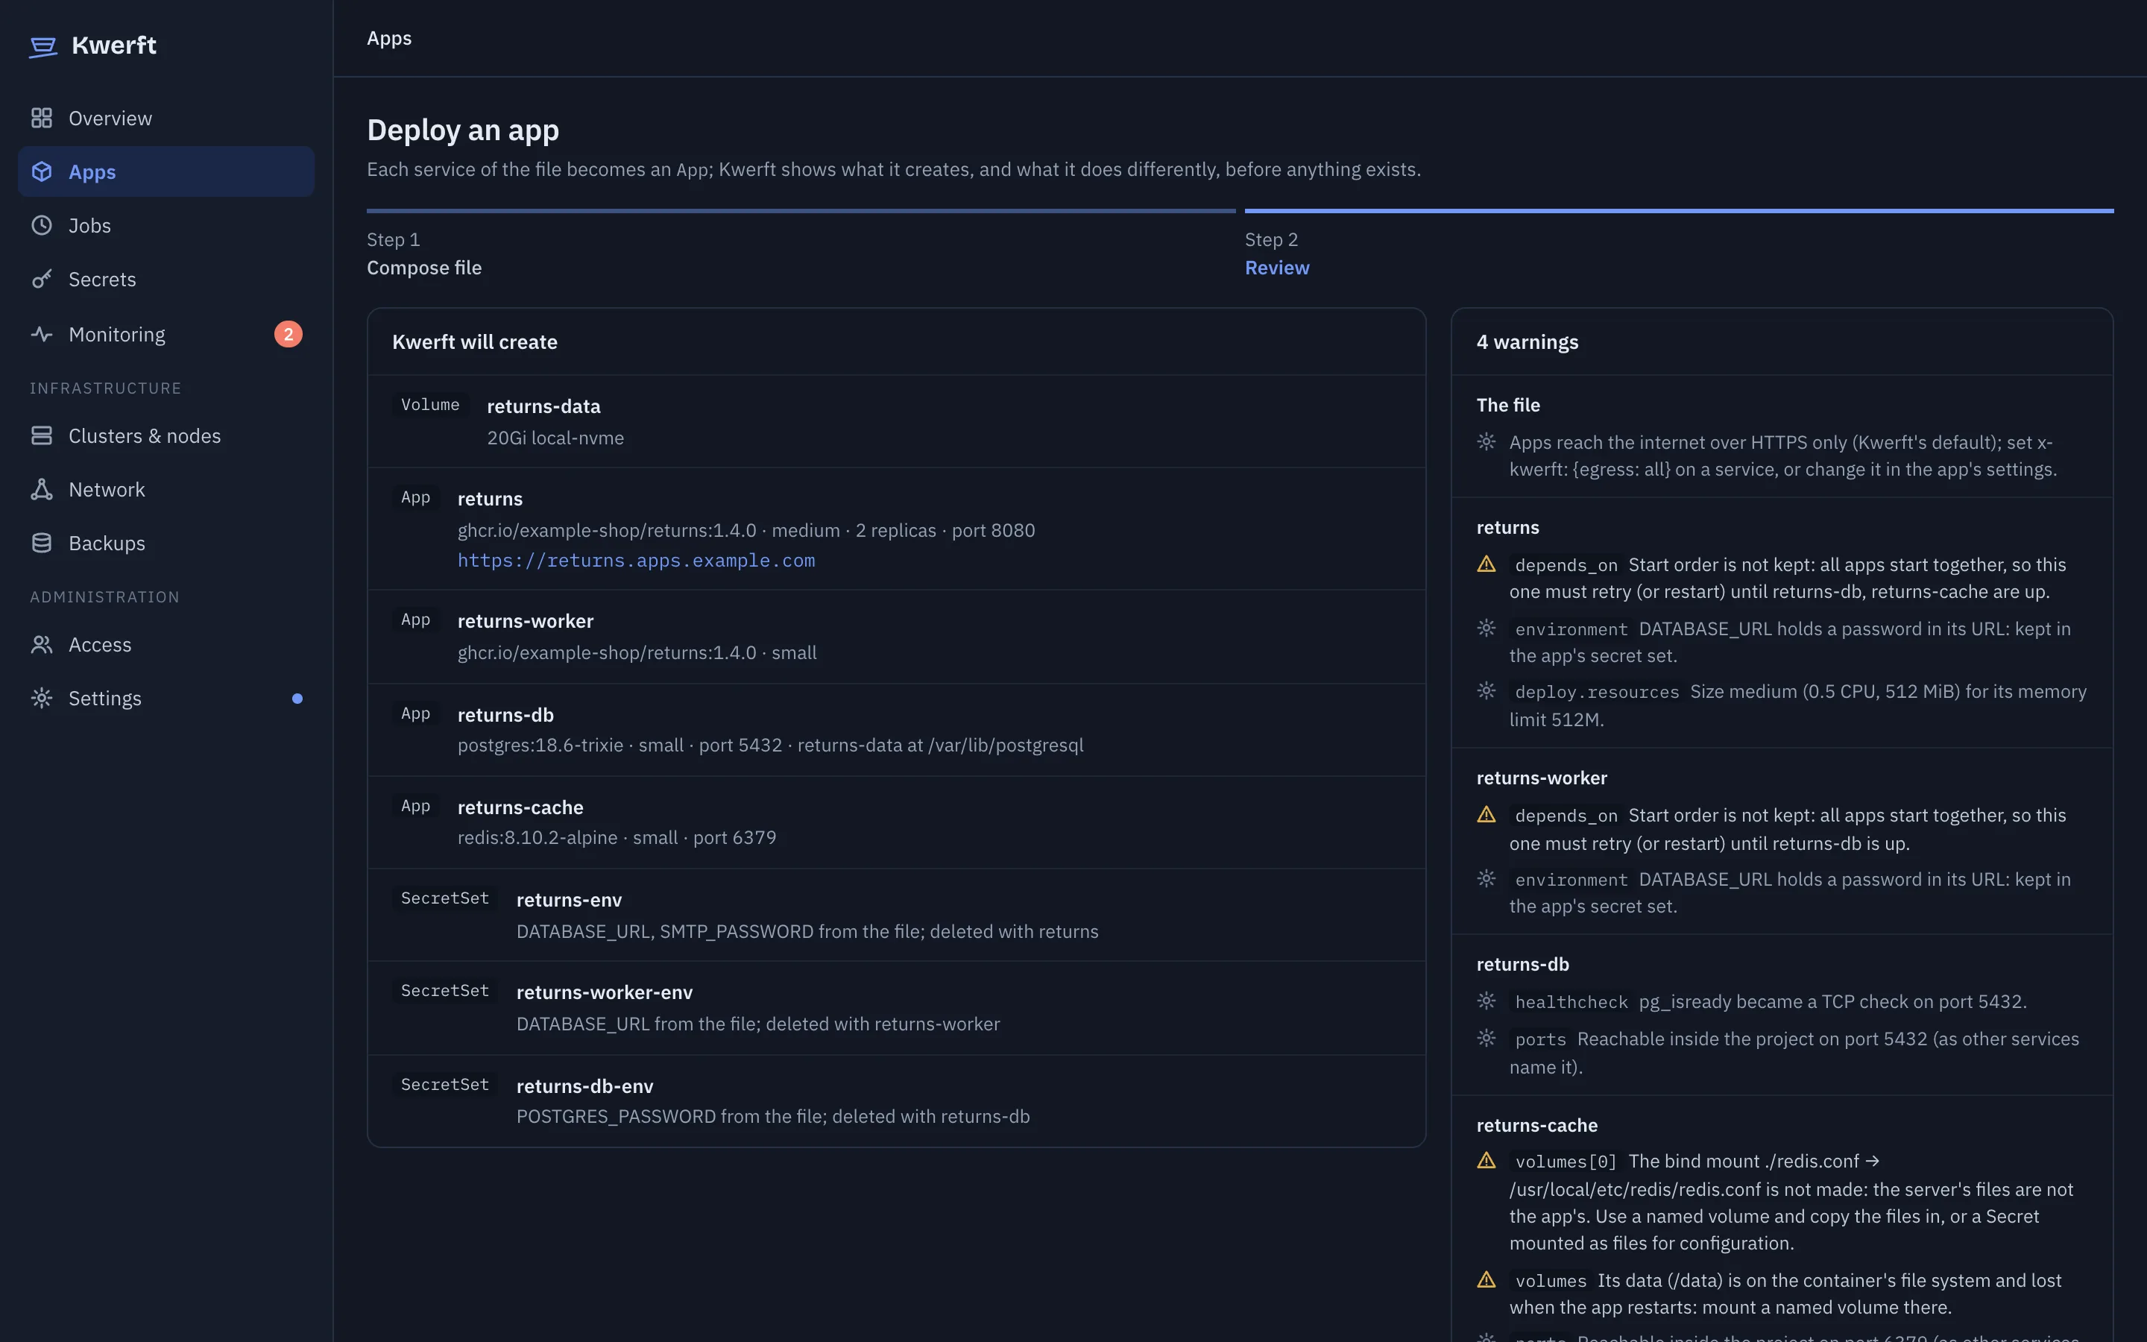Click the Monitoring alert badge showing 2
This screenshot has width=2147, height=1342.
289,335
